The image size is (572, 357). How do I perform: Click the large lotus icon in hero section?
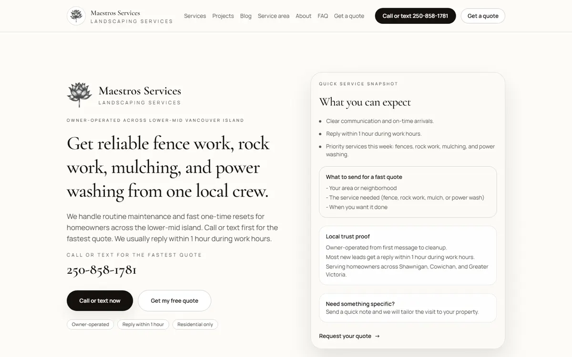coord(79,94)
